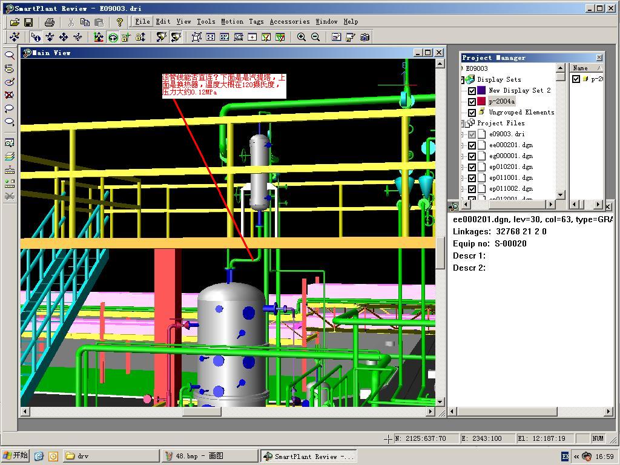Click the padlock with up-down arrows icon

coord(140,37)
